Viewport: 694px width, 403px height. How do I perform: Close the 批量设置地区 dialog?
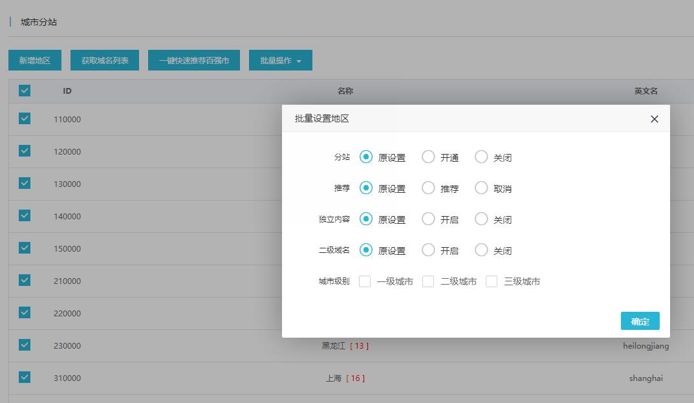point(654,119)
